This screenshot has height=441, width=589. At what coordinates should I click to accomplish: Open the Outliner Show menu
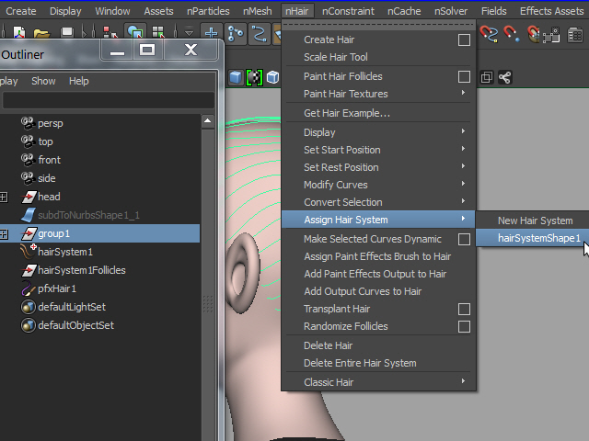(43, 81)
